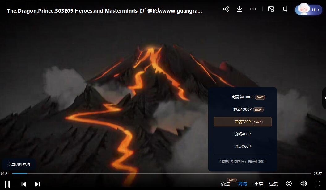
Task: Enter fullscreen mode
Action: click(317, 184)
